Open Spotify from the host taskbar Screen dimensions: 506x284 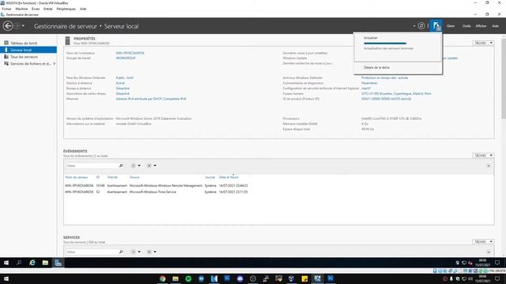click(x=188, y=278)
